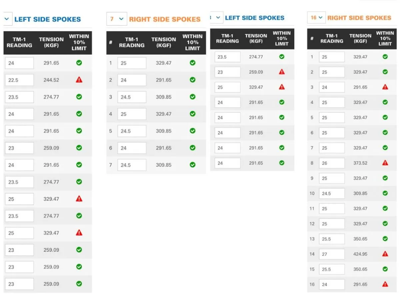This screenshot has height=305, width=400.
Task: Click the green check in row 6 of the 7-spoke table
Action: (x=192, y=148)
